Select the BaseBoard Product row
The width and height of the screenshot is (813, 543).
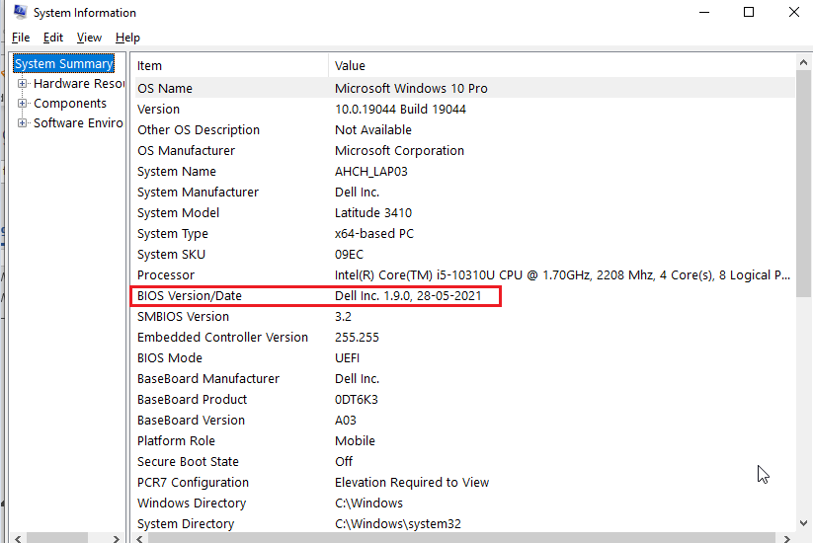pyautogui.click(x=464, y=400)
